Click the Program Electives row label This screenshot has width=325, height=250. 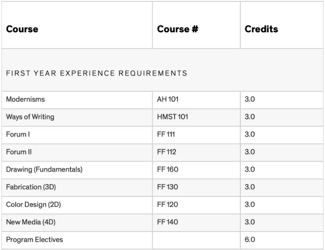click(35, 240)
